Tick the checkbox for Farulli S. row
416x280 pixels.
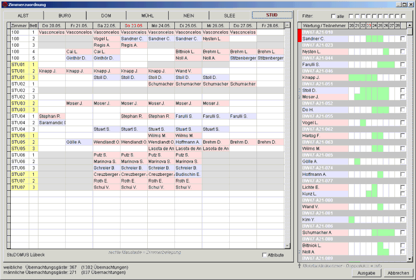403,65
